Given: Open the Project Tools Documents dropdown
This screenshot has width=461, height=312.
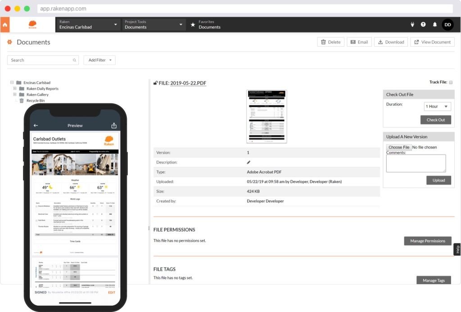Looking at the screenshot, I should (x=154, y=25).
